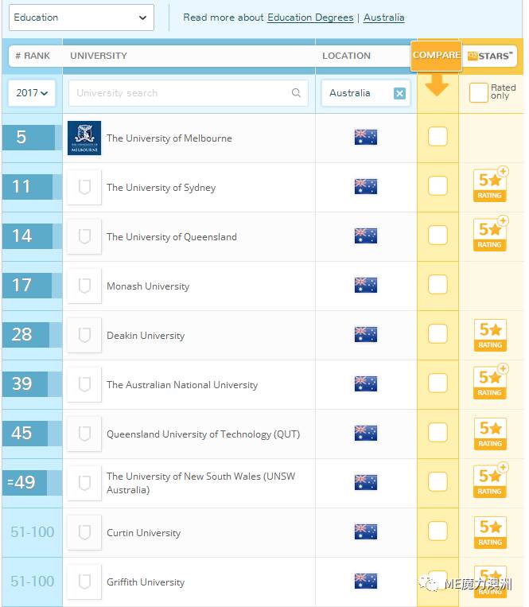Click Australian flag for University of Sydney
The width and height of the screenshot is (529, 607).
[366, 186]
